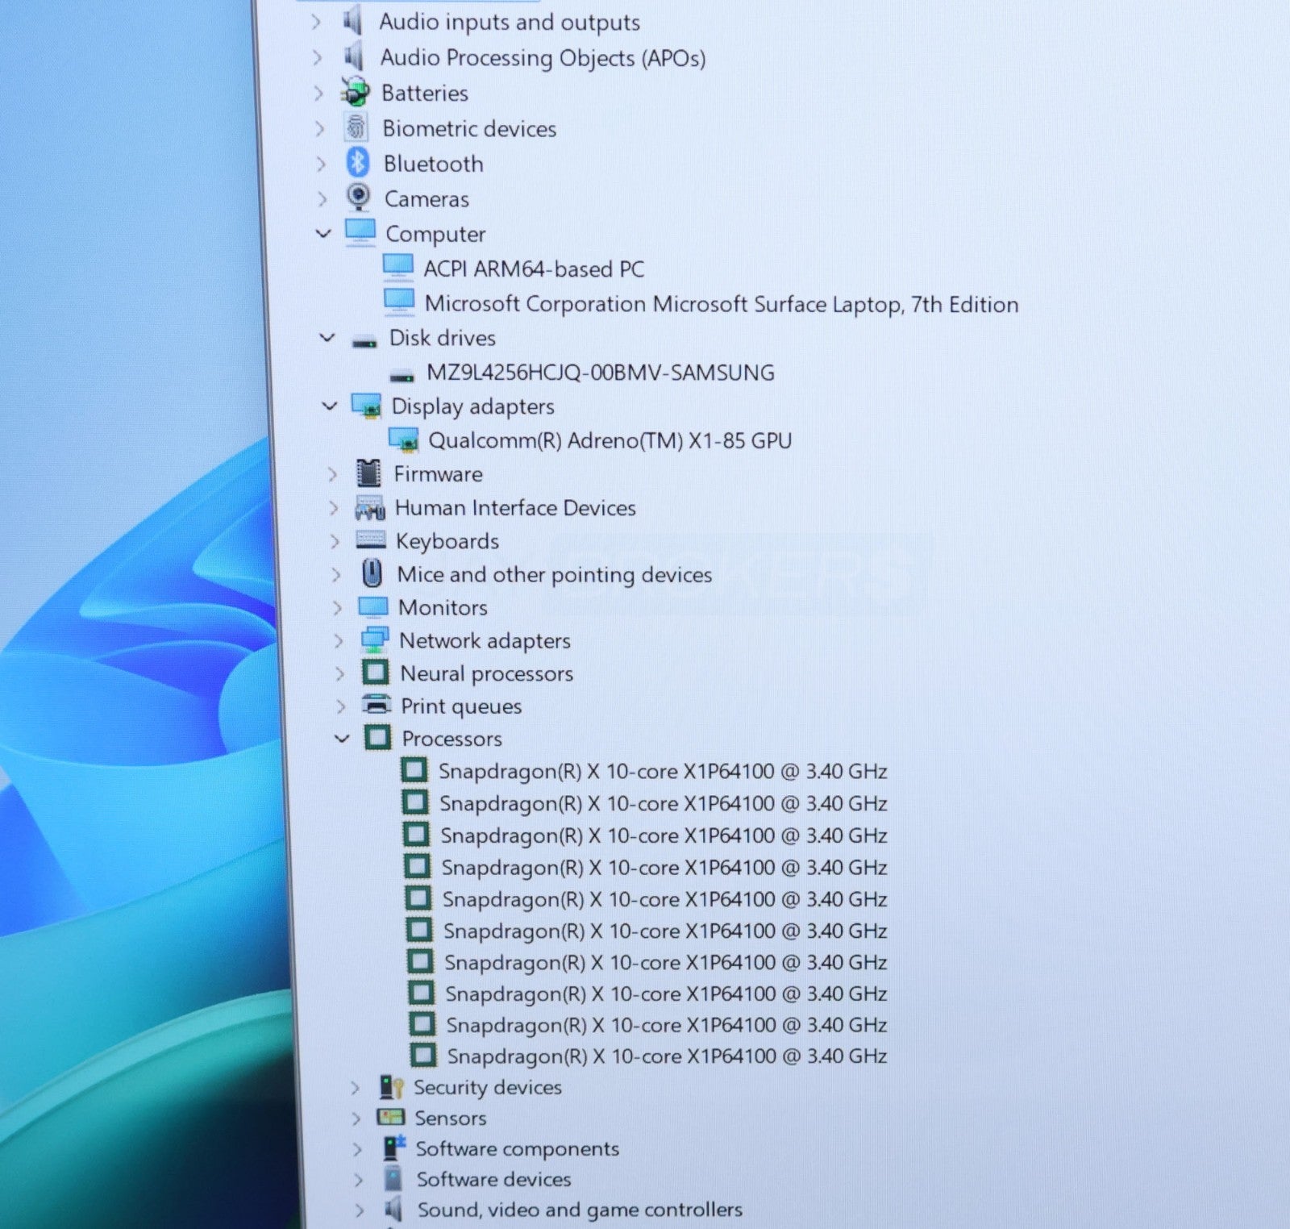
Task: Collapse the Computer category
Action: click(x=323, y=234)
